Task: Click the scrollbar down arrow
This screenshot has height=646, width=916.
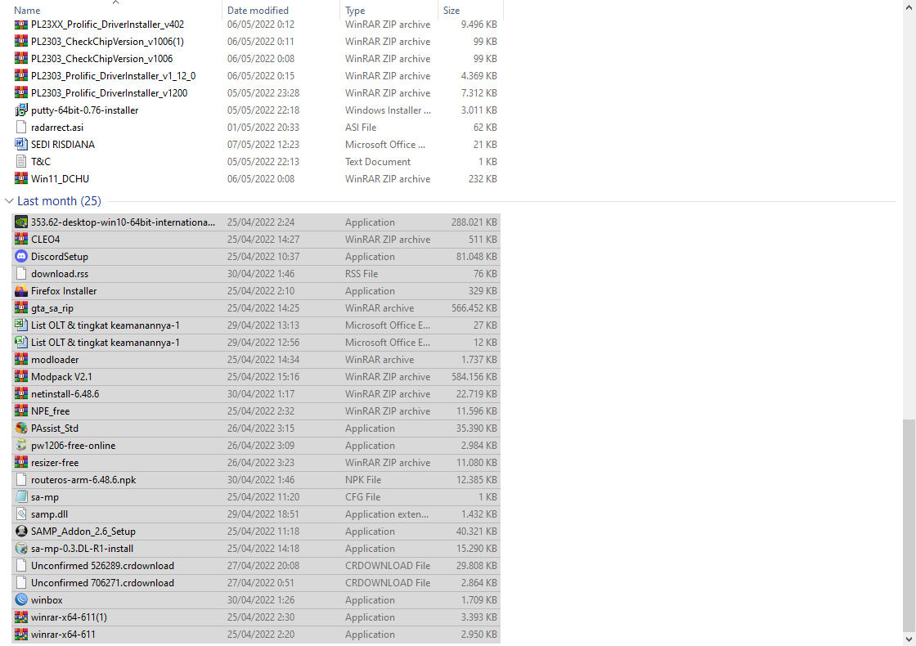Action: point(909,639)
